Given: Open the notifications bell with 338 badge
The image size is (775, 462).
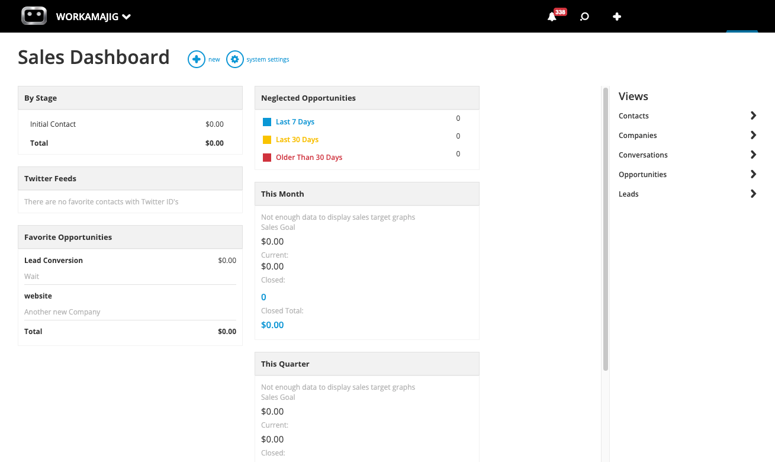Looking at the screenshot, I should pyautogui.click(x=552, y=17).
